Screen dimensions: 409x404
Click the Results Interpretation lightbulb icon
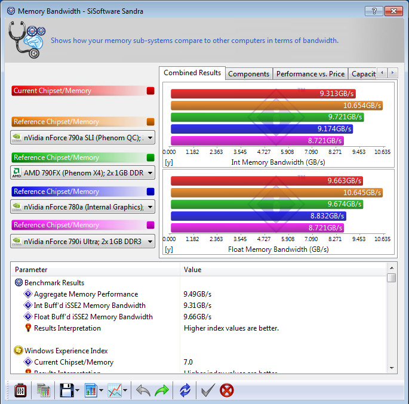28,328
